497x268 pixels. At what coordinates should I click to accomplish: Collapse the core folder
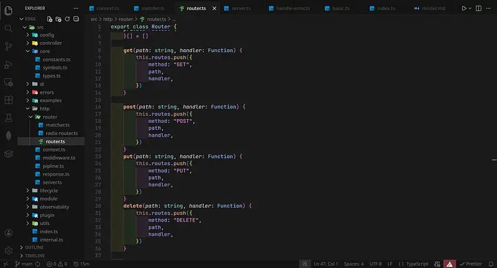pyautogui.click(x=44, y=51)
